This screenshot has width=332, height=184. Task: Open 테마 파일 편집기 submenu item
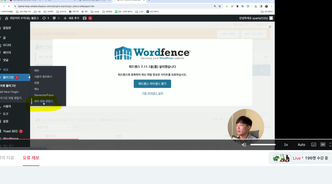coord(44,101)
